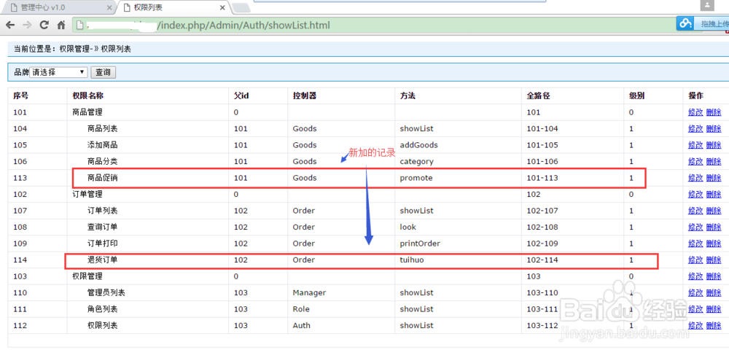
Task: Click the addGoods method cell
Action: click(x=419, y=145)
